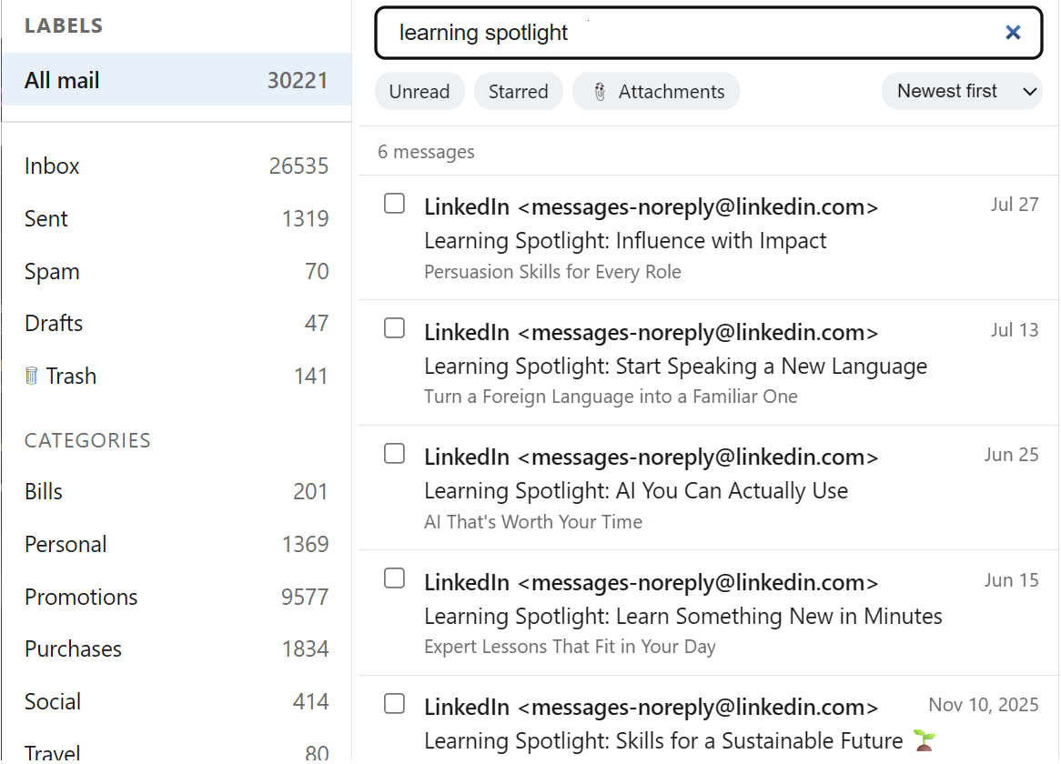Click the Jul 13 date
The width and height of the screenshot is (1061, 764).
tap(1015, 330)
